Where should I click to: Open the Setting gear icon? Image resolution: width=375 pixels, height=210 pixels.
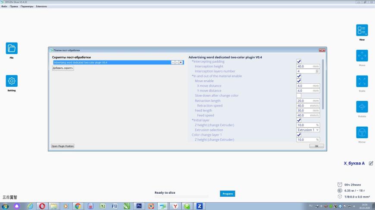click(x=12, y=81)
